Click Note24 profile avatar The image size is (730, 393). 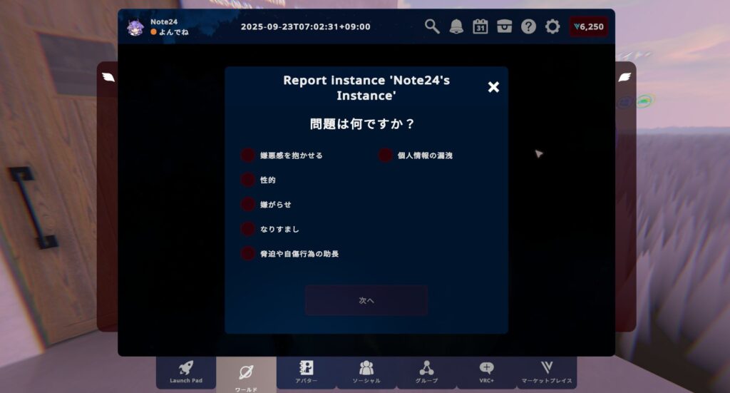tap(135, 27)
